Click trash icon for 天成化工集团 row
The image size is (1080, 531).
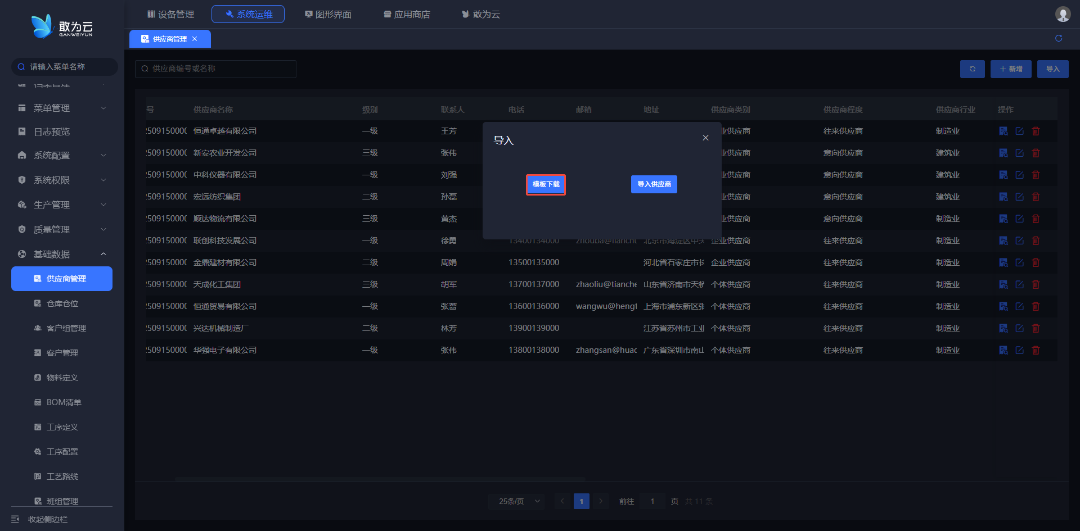(1036, 284)
